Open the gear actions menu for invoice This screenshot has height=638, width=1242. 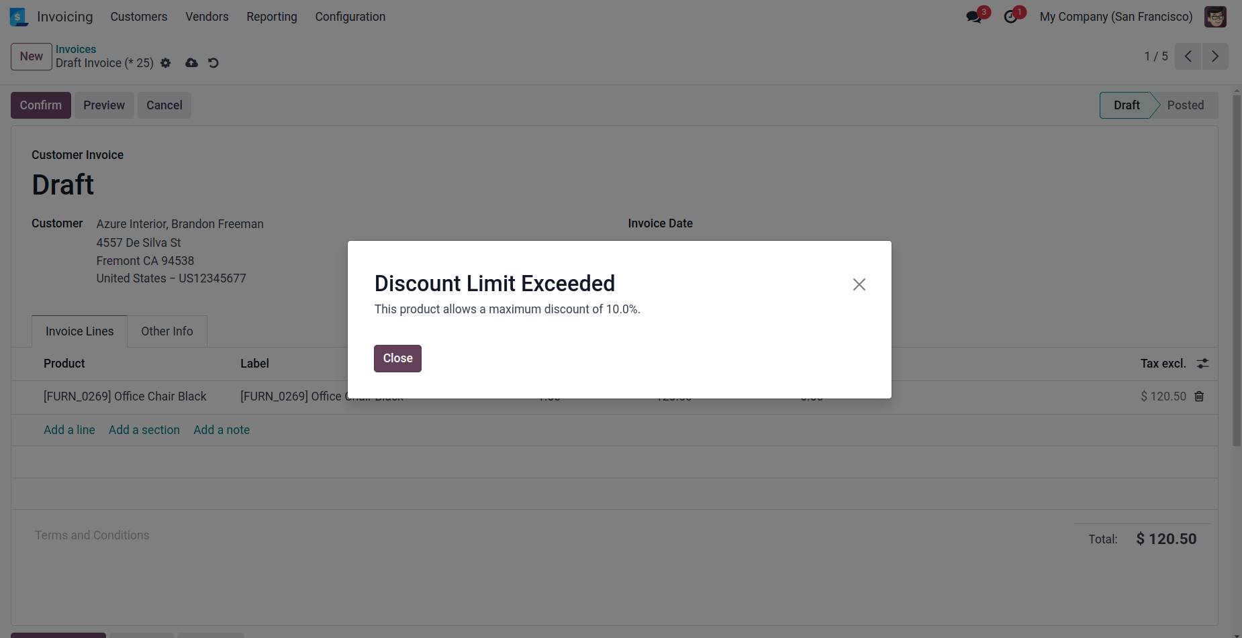(x=166, y=63)
